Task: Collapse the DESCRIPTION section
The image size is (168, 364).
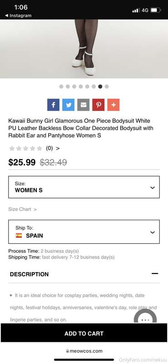Action: (x=155, y=274)
